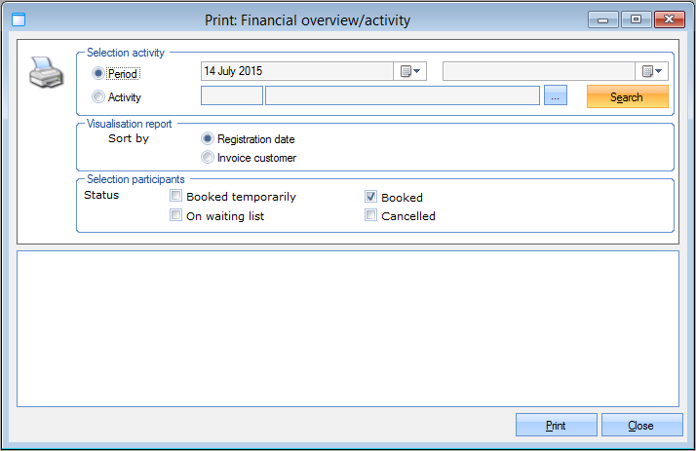Uncheck the Booked status checkbox
The width and height of the screenshot is (696, 451).
pos(370,197)
